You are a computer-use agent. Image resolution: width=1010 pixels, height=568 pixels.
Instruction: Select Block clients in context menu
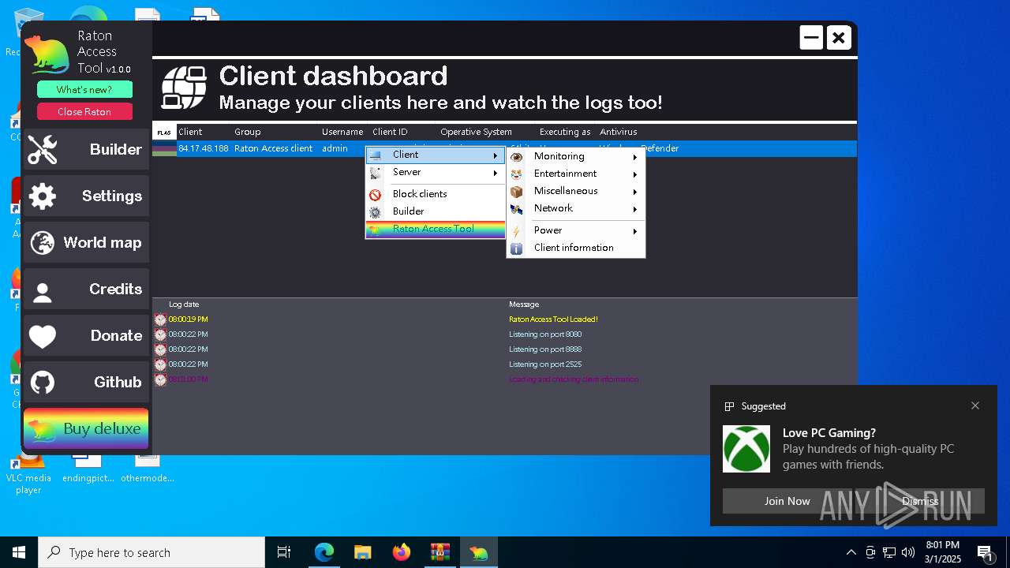[436, 194]
